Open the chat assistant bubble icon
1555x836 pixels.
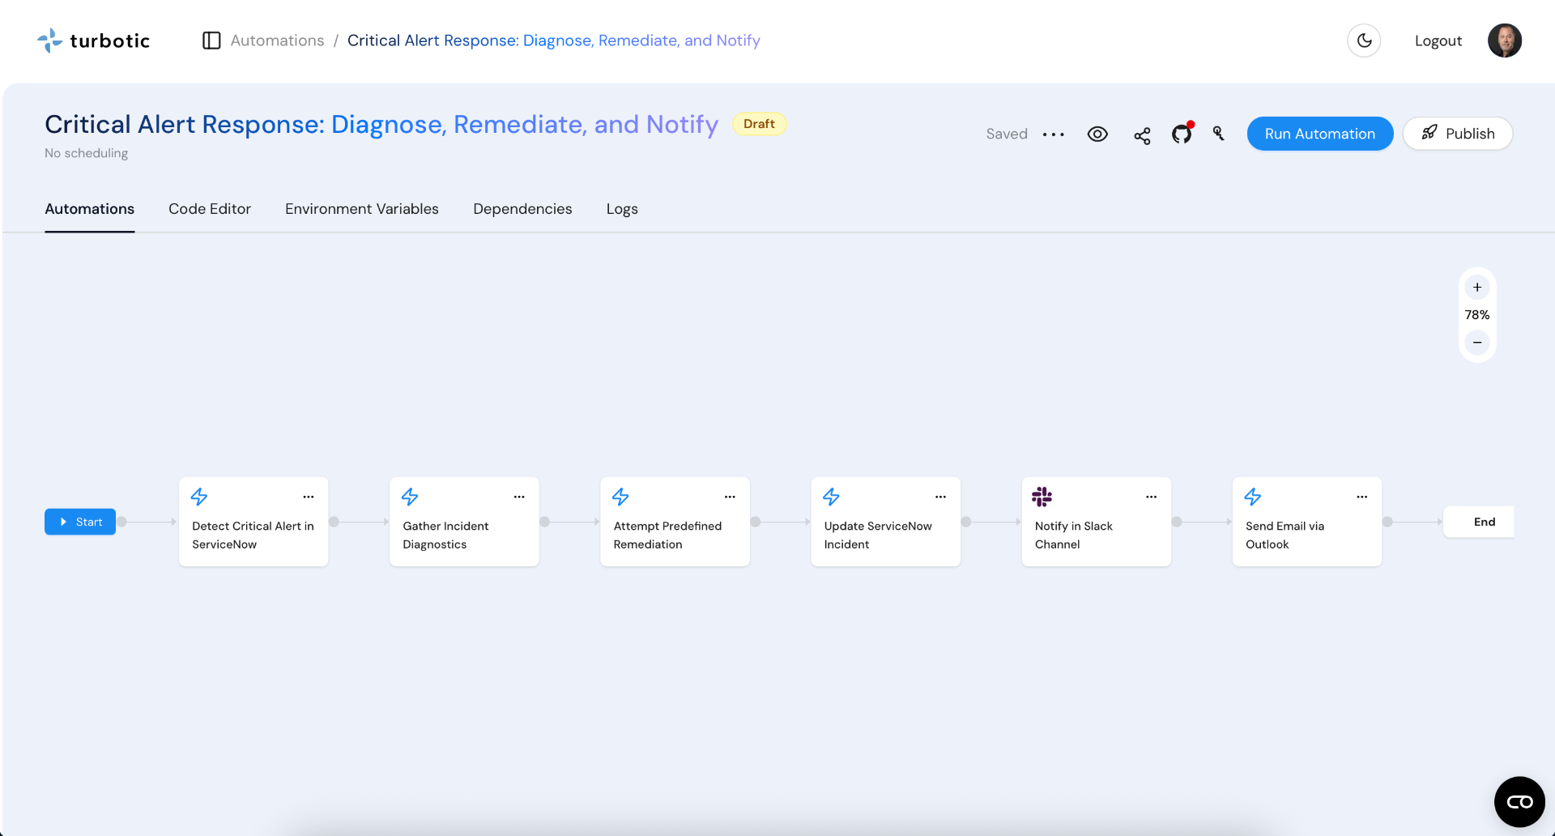pos(1519,802)
